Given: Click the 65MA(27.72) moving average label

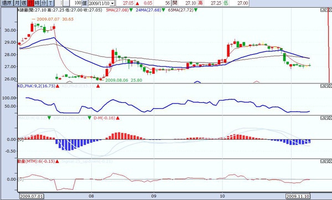Looking at the screenshot, I should (x=180, y=10).
